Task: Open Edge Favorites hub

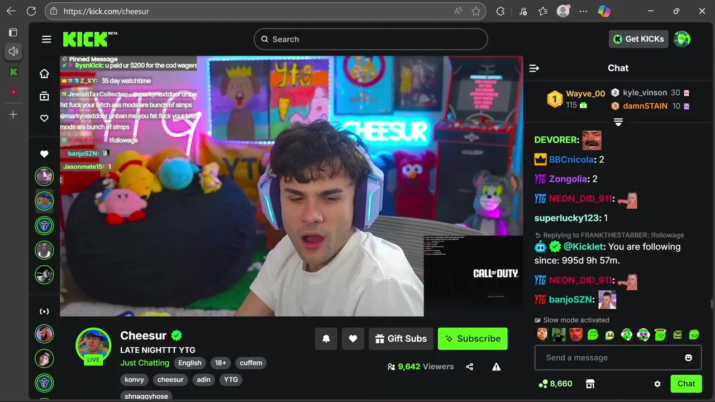Action: click(x=543, y=11)
